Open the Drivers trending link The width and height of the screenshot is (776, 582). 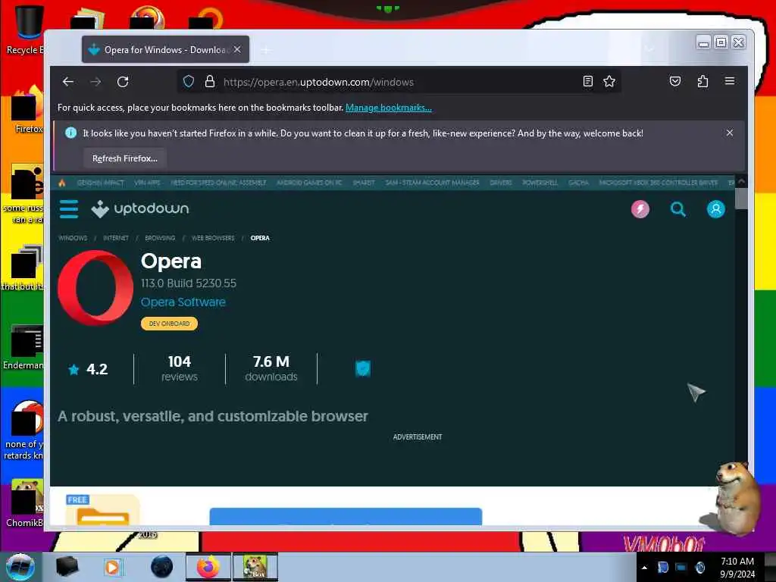point(501,183)
